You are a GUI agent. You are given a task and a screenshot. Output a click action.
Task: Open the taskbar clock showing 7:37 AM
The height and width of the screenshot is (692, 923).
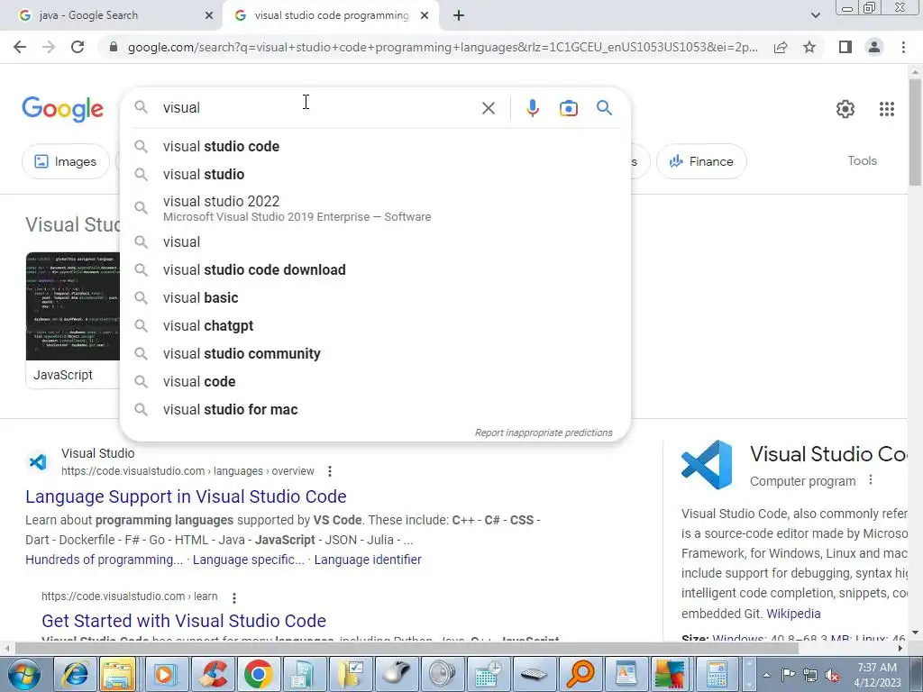tap(877, 674)
